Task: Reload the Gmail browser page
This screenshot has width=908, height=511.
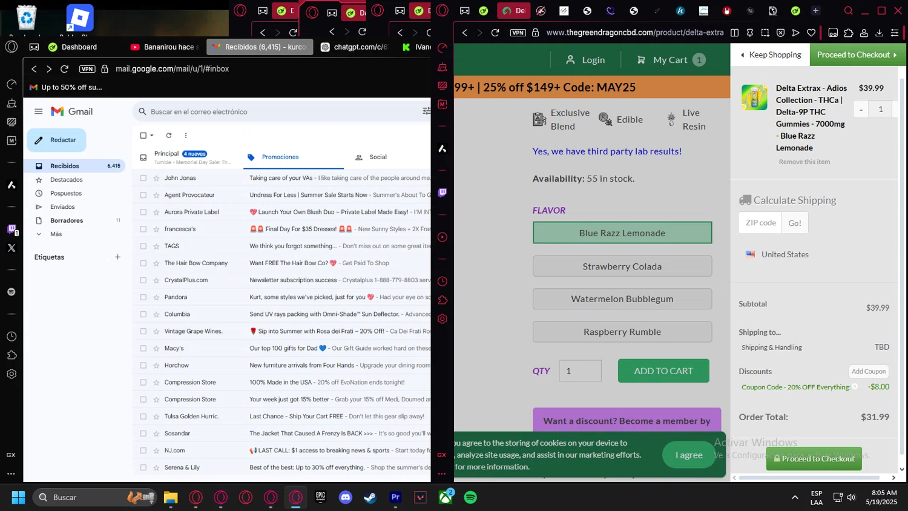Action: pos(65,69)
